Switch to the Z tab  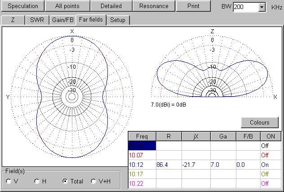13,20
